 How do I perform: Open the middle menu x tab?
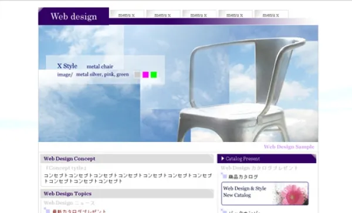click(x=199, y=14)
